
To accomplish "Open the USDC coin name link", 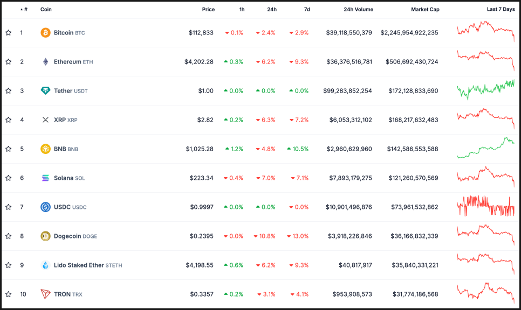I will coord(70,207).
